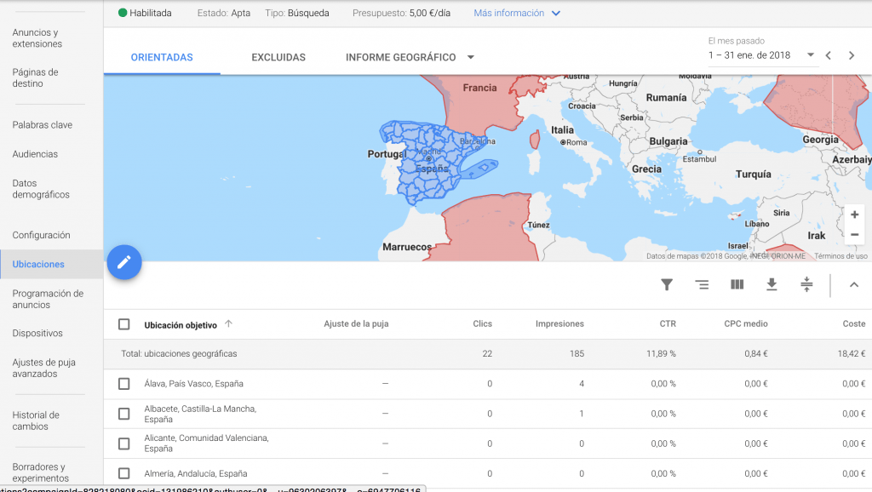Go to previous date range arrow
872x492 pixels.
829,55
